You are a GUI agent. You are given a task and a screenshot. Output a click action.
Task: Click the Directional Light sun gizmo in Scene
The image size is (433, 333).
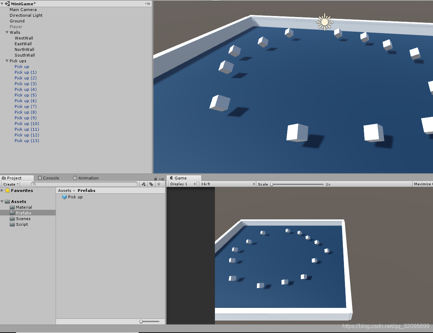(324, 22)
